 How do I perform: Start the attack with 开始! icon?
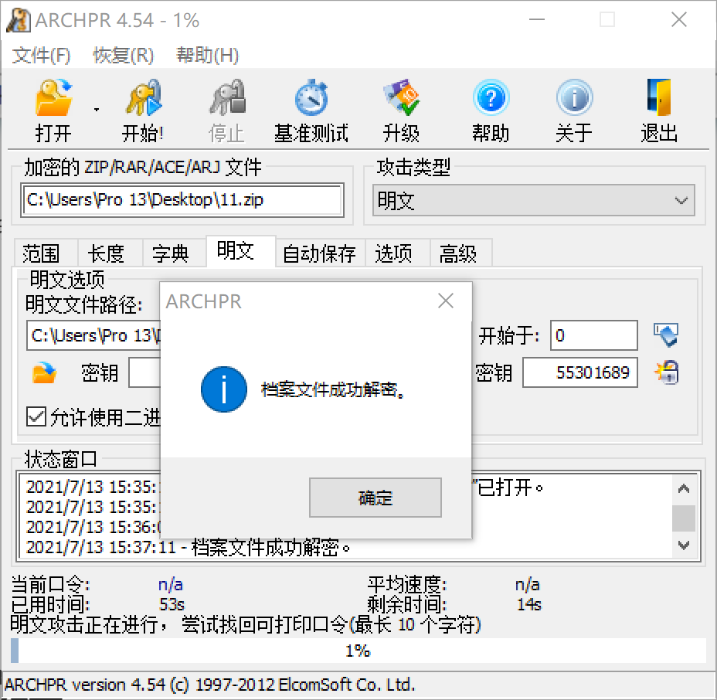pyautogui.click(x=143, y=97)
